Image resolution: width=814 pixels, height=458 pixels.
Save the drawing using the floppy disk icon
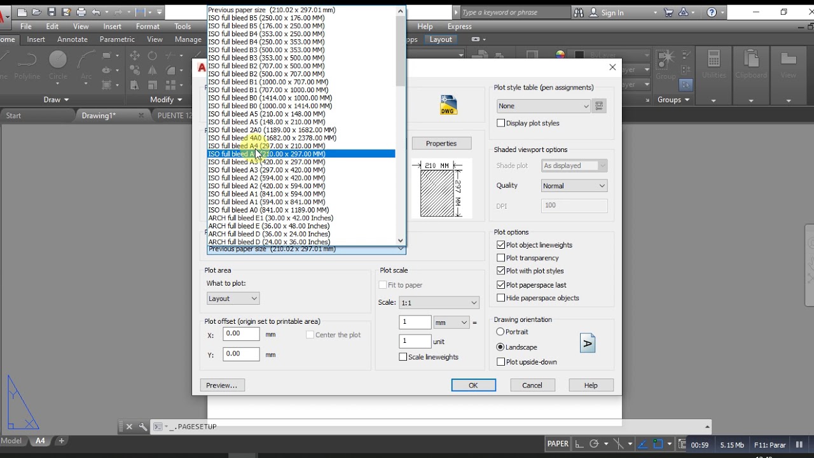tap(52, 12)
